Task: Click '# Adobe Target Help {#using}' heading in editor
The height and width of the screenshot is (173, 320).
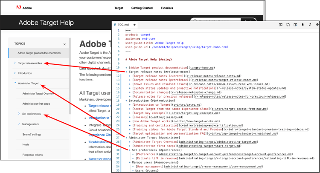Action: 148,60
